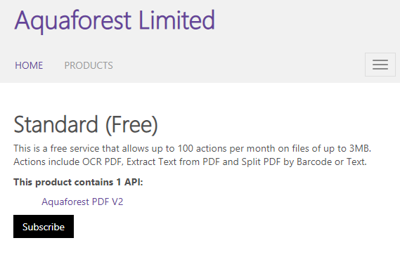
Task: Open the PRODUCTS section
Action: coord(89,65)
